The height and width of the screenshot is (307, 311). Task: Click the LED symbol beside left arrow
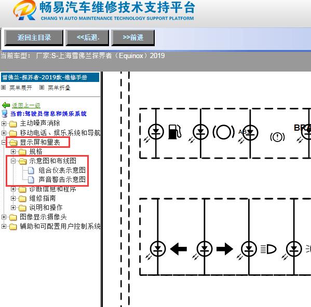(158, 249)
